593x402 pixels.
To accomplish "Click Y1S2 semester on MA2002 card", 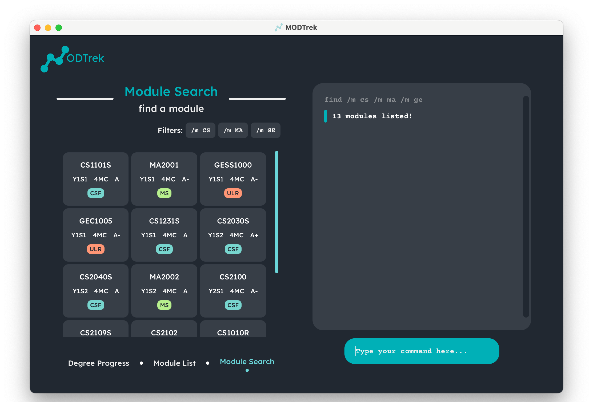I will [149, 291].
